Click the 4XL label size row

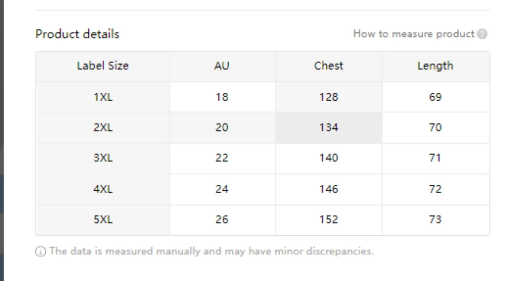pyautogui.click(x=262, y=189)
